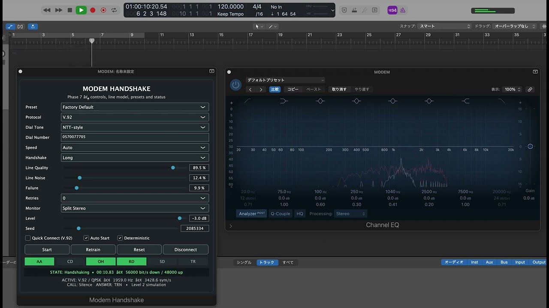549x308 pixels.
Task: Click the Reset button
Action: [139, 249]
